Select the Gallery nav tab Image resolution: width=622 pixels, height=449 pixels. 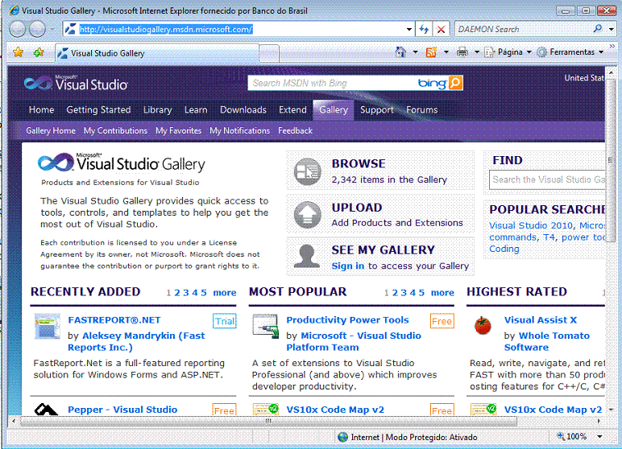[x=334, y=109]
